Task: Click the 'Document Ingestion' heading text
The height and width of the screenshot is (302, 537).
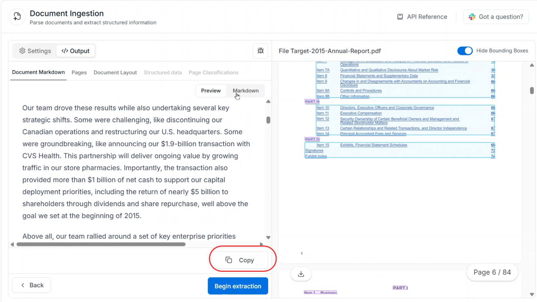Action: [67, 13]
